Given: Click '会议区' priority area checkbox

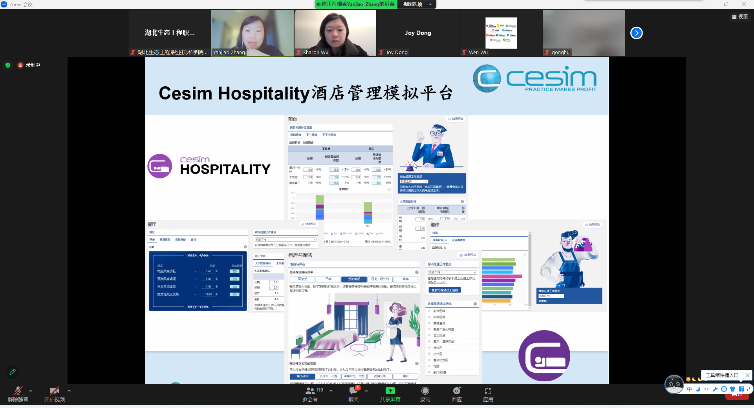Looking at the screenshot, I should coord(430,348).
